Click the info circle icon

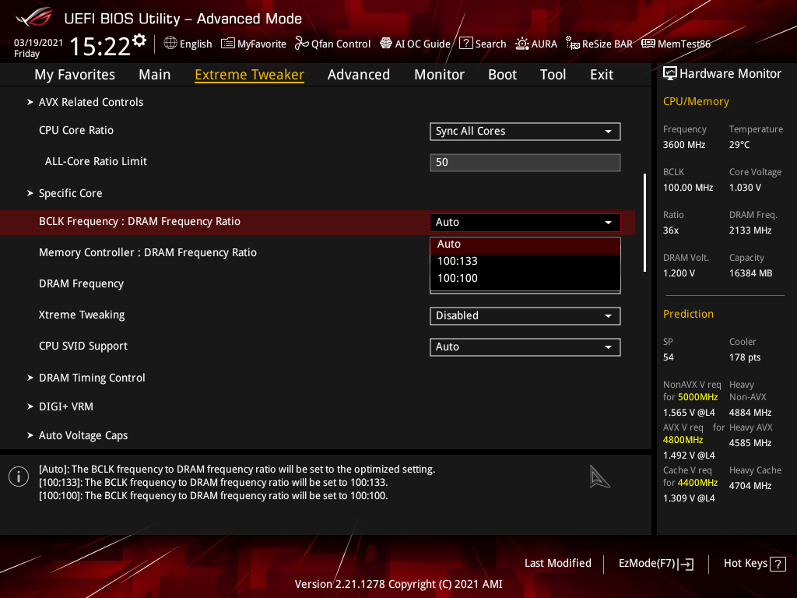point(19,477)
